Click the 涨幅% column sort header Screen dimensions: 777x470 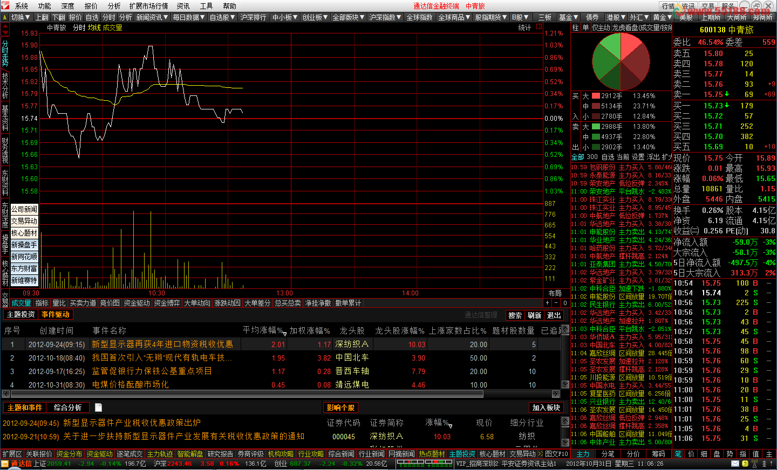click(x=438, y=423)
